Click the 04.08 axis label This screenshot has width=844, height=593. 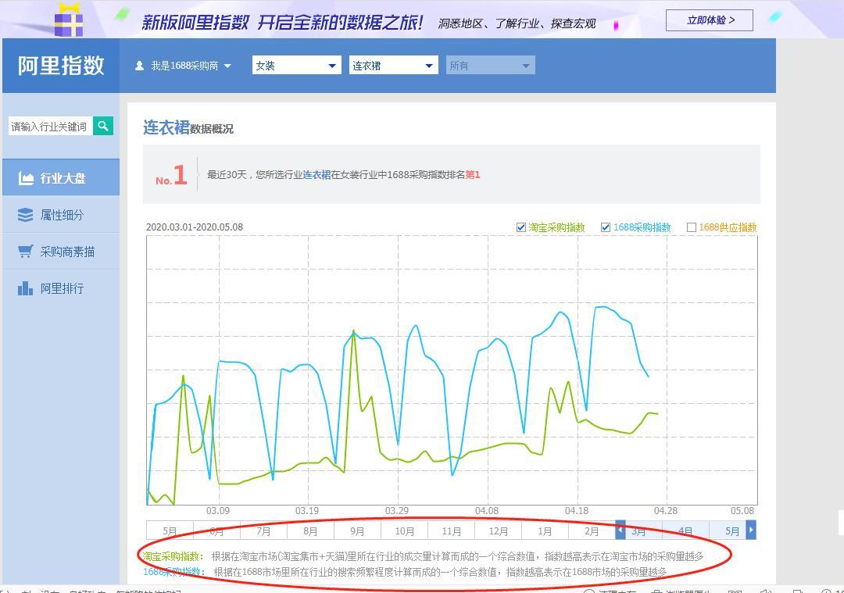click(x=487, y=511)
